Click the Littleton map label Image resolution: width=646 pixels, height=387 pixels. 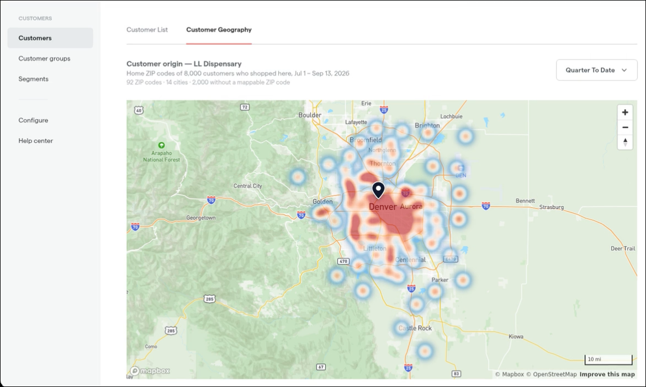click(x=374, y=249)
